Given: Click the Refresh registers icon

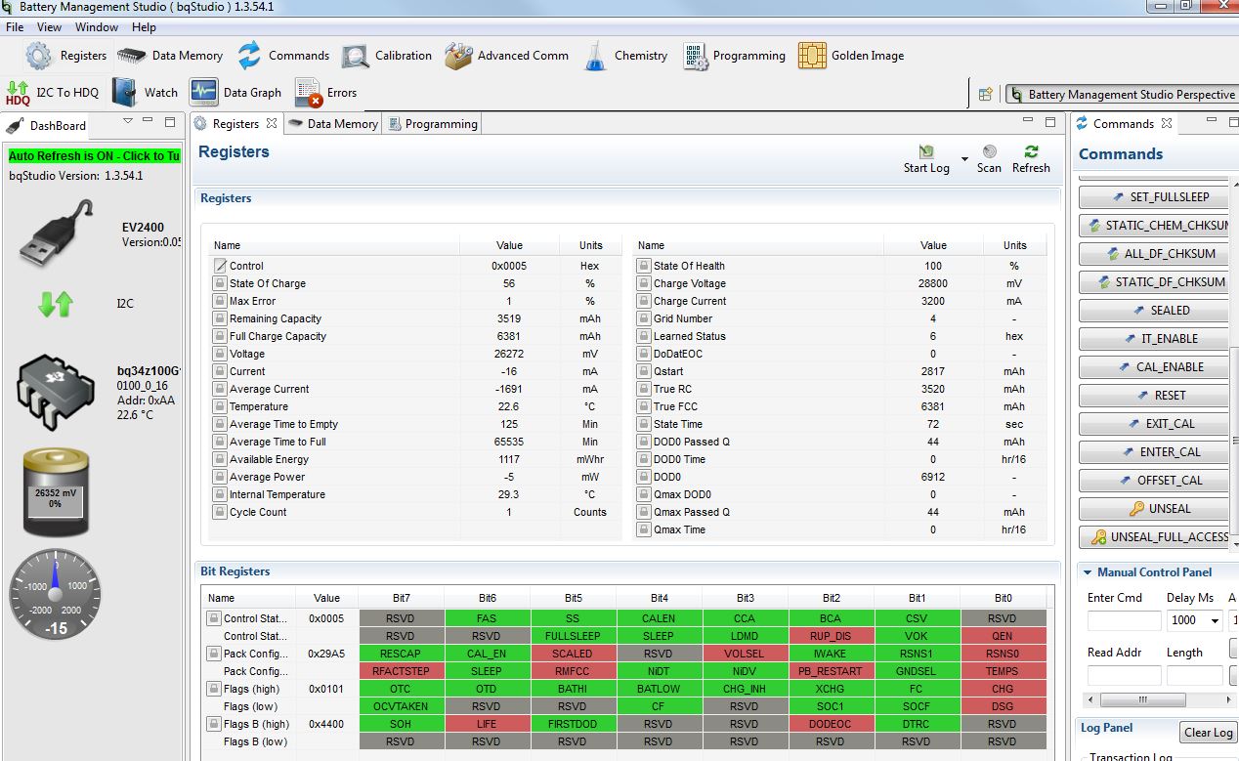Looking at the screenshot, I should [1031, 151].
